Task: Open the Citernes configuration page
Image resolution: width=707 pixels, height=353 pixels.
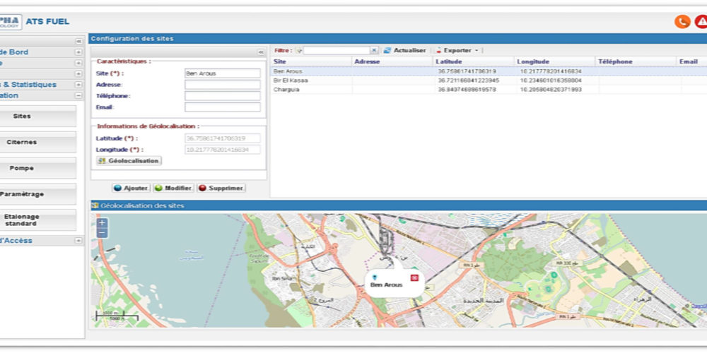Action: [23, 142]
